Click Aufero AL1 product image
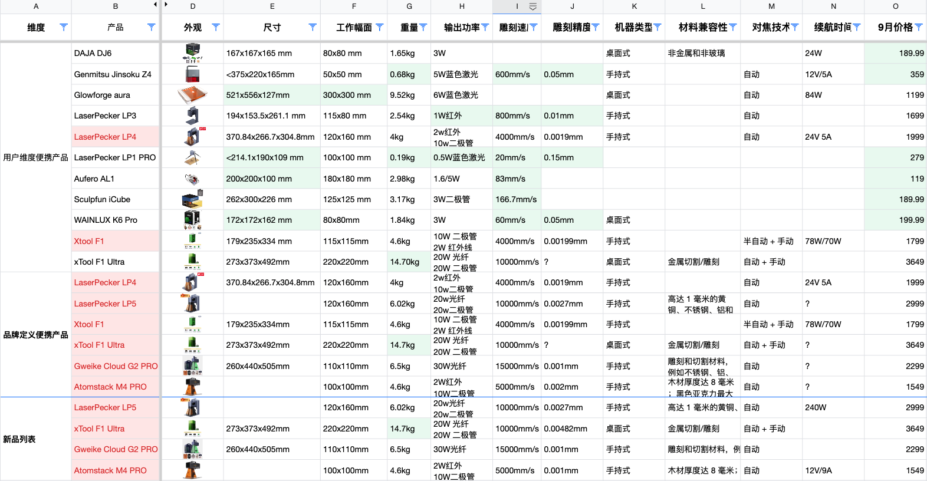 tap(192, 179)
